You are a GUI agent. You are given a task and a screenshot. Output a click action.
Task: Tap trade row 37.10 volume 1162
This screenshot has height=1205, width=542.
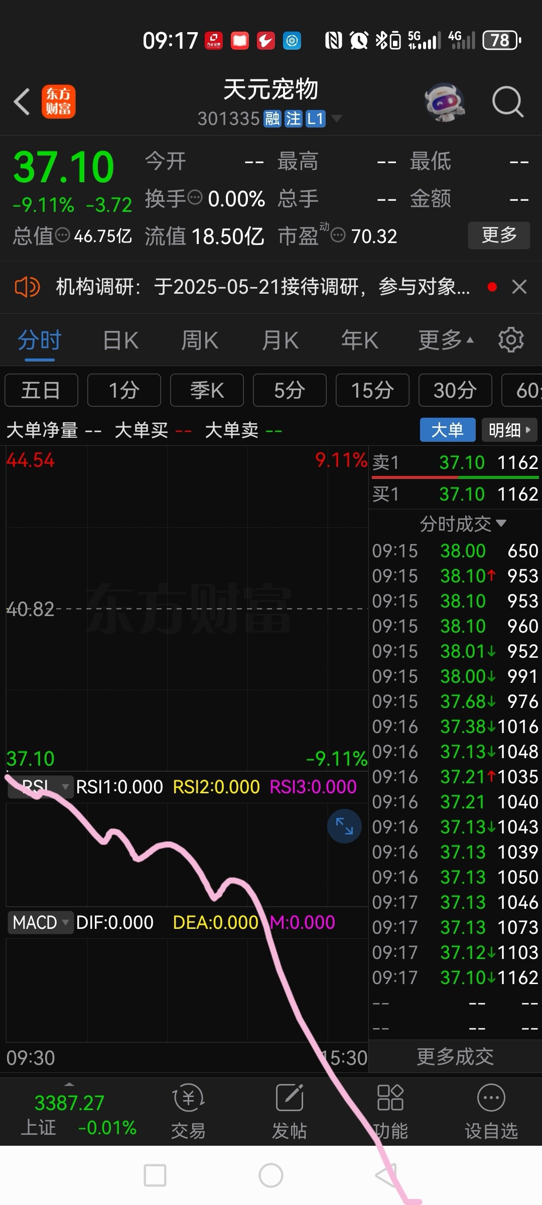pyautogui.click(x=455, y=978)
